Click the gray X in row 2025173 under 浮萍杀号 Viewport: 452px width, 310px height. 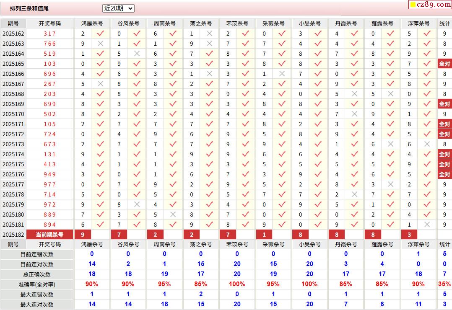(427, 145)
